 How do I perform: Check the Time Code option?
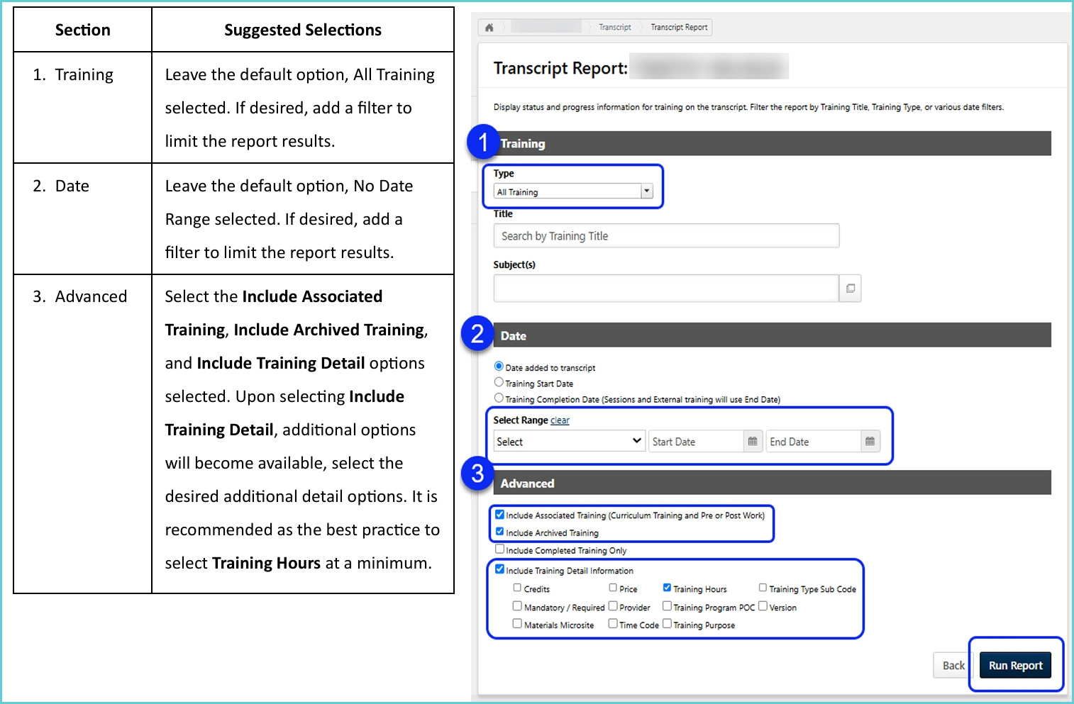(613, 624)
